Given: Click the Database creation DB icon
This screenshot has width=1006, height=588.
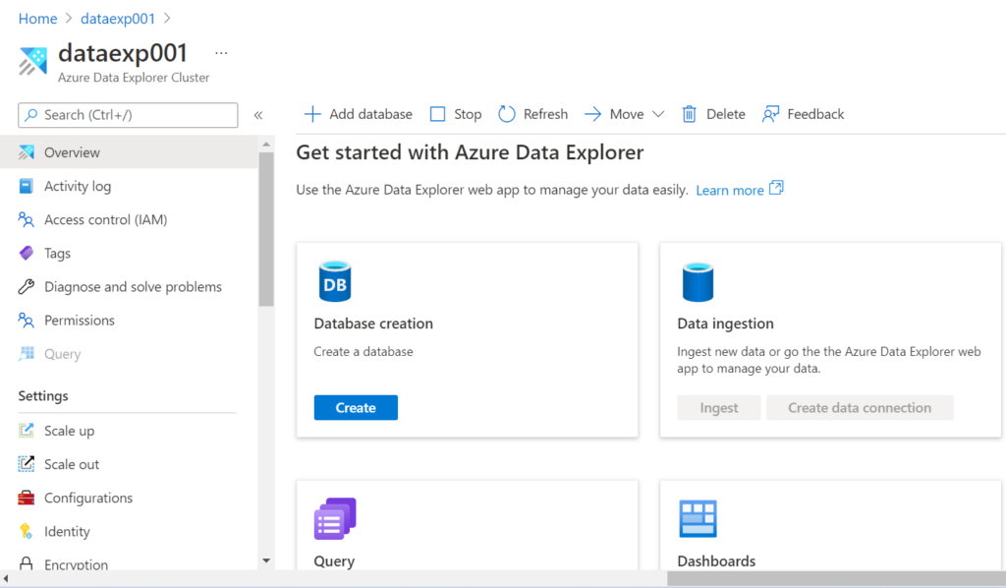Looking at the screenshot, I should click(334, 282).
